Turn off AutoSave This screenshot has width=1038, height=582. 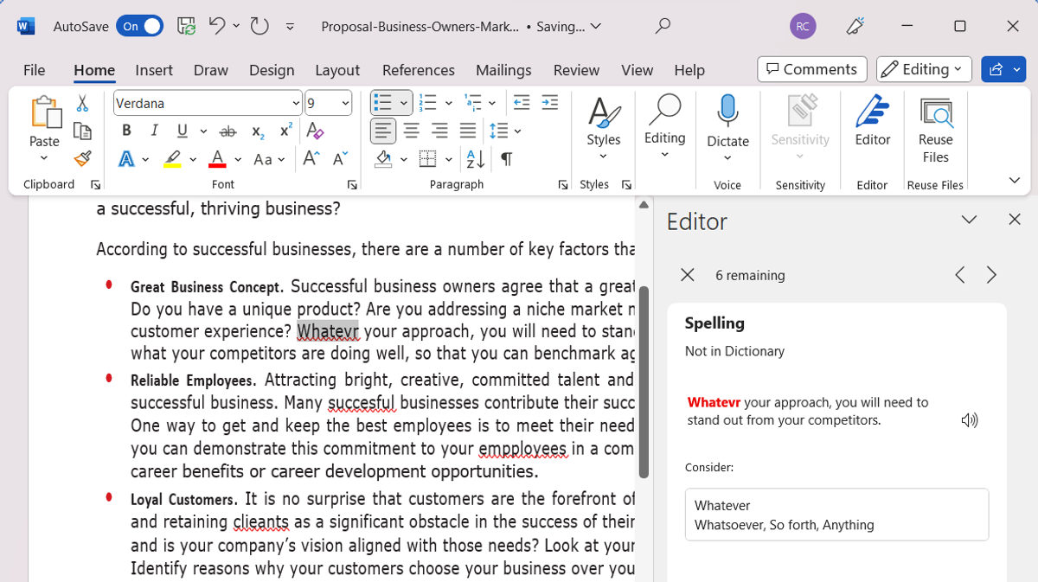[x=139, y=26]
